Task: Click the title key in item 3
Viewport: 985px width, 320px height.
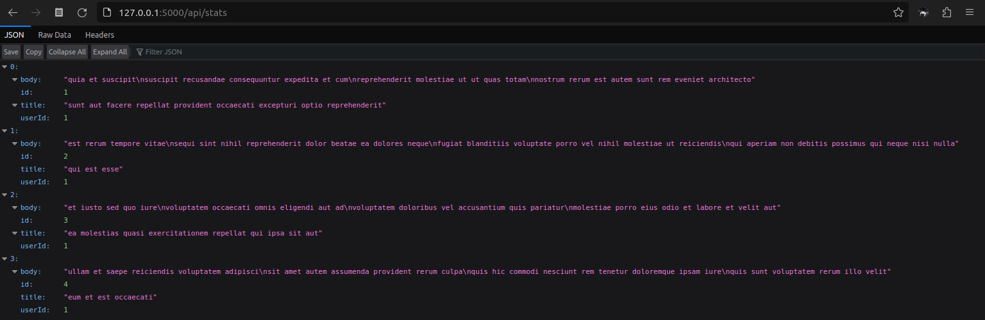Action: pos(33,297)
